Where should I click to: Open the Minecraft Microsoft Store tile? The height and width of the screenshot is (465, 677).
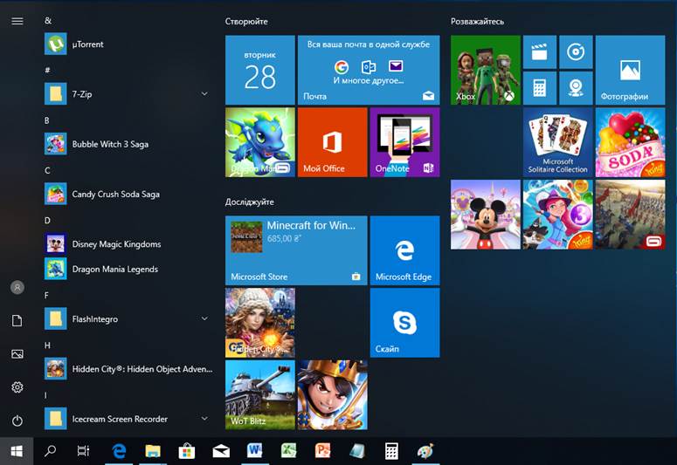point(296,250)
